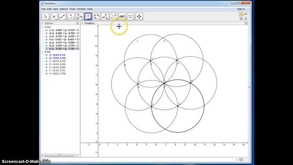Image resolution: width=293 pixels, height=165 pixels.
Task: Select the Line through two points tool
Action: (x=62, y=16)
